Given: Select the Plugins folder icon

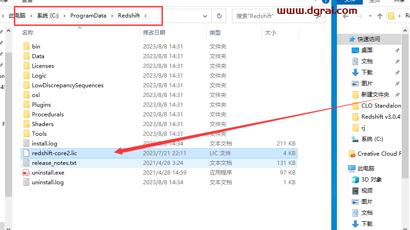Looking at the screenshot, I should coord(26,105).
